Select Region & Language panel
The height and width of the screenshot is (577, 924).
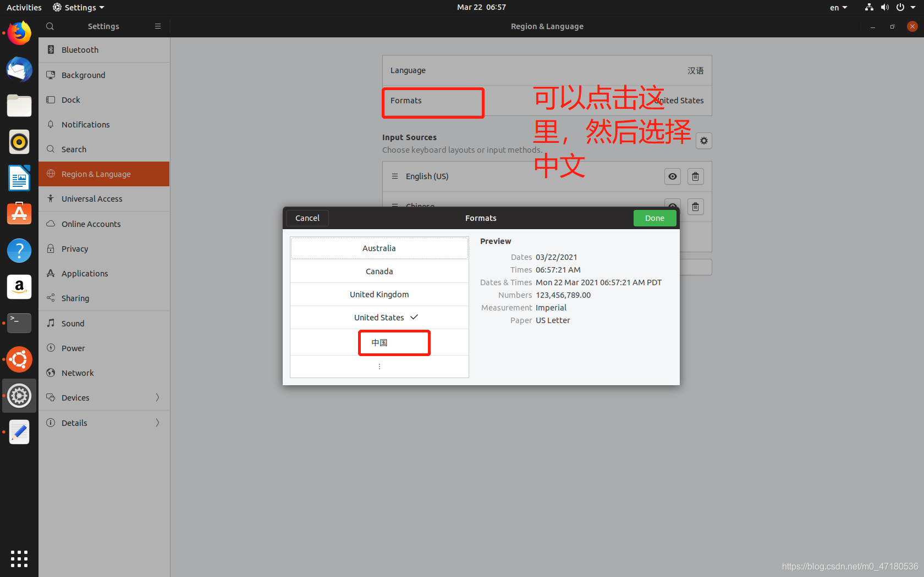104,174
